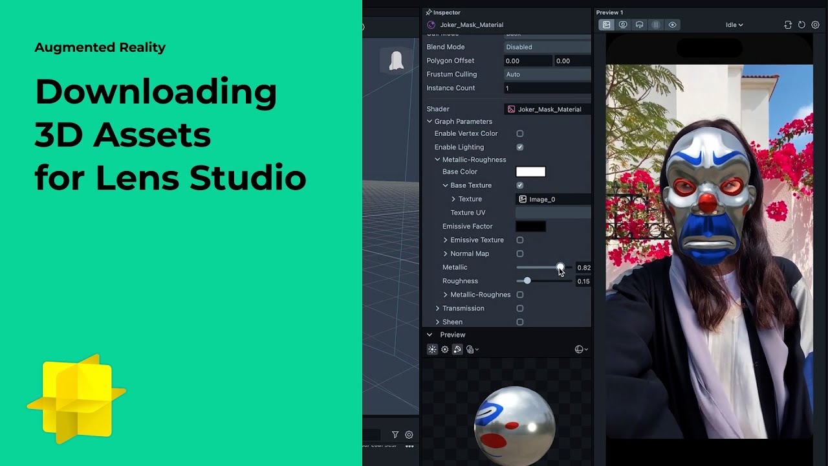Click the rotate device icon in Preview 1
This screenshot has height=466, width=828.
[788, 25]
